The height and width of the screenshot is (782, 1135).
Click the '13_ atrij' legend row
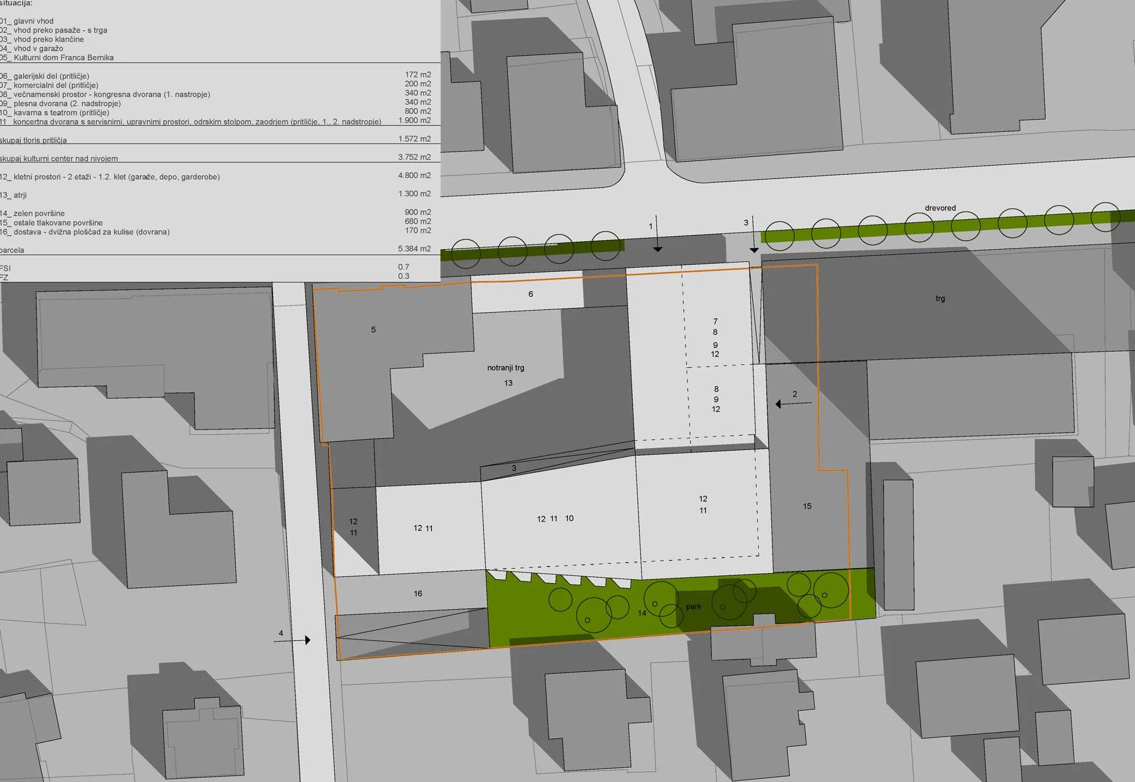[216, 195]
